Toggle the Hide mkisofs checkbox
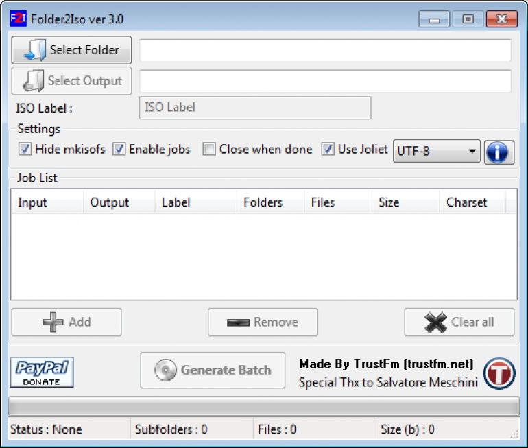The image size is (528, 448). click(25, 150)
